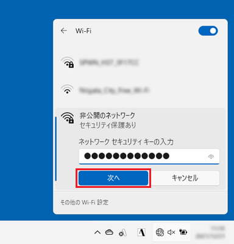234x244 pixels.
Task: Focus the network security key password field
Action: 149,156
